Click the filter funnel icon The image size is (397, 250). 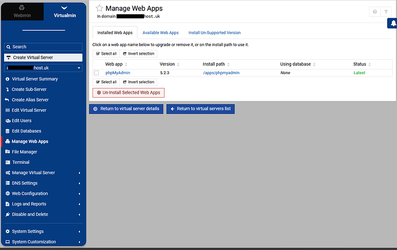tap(386, 11)
